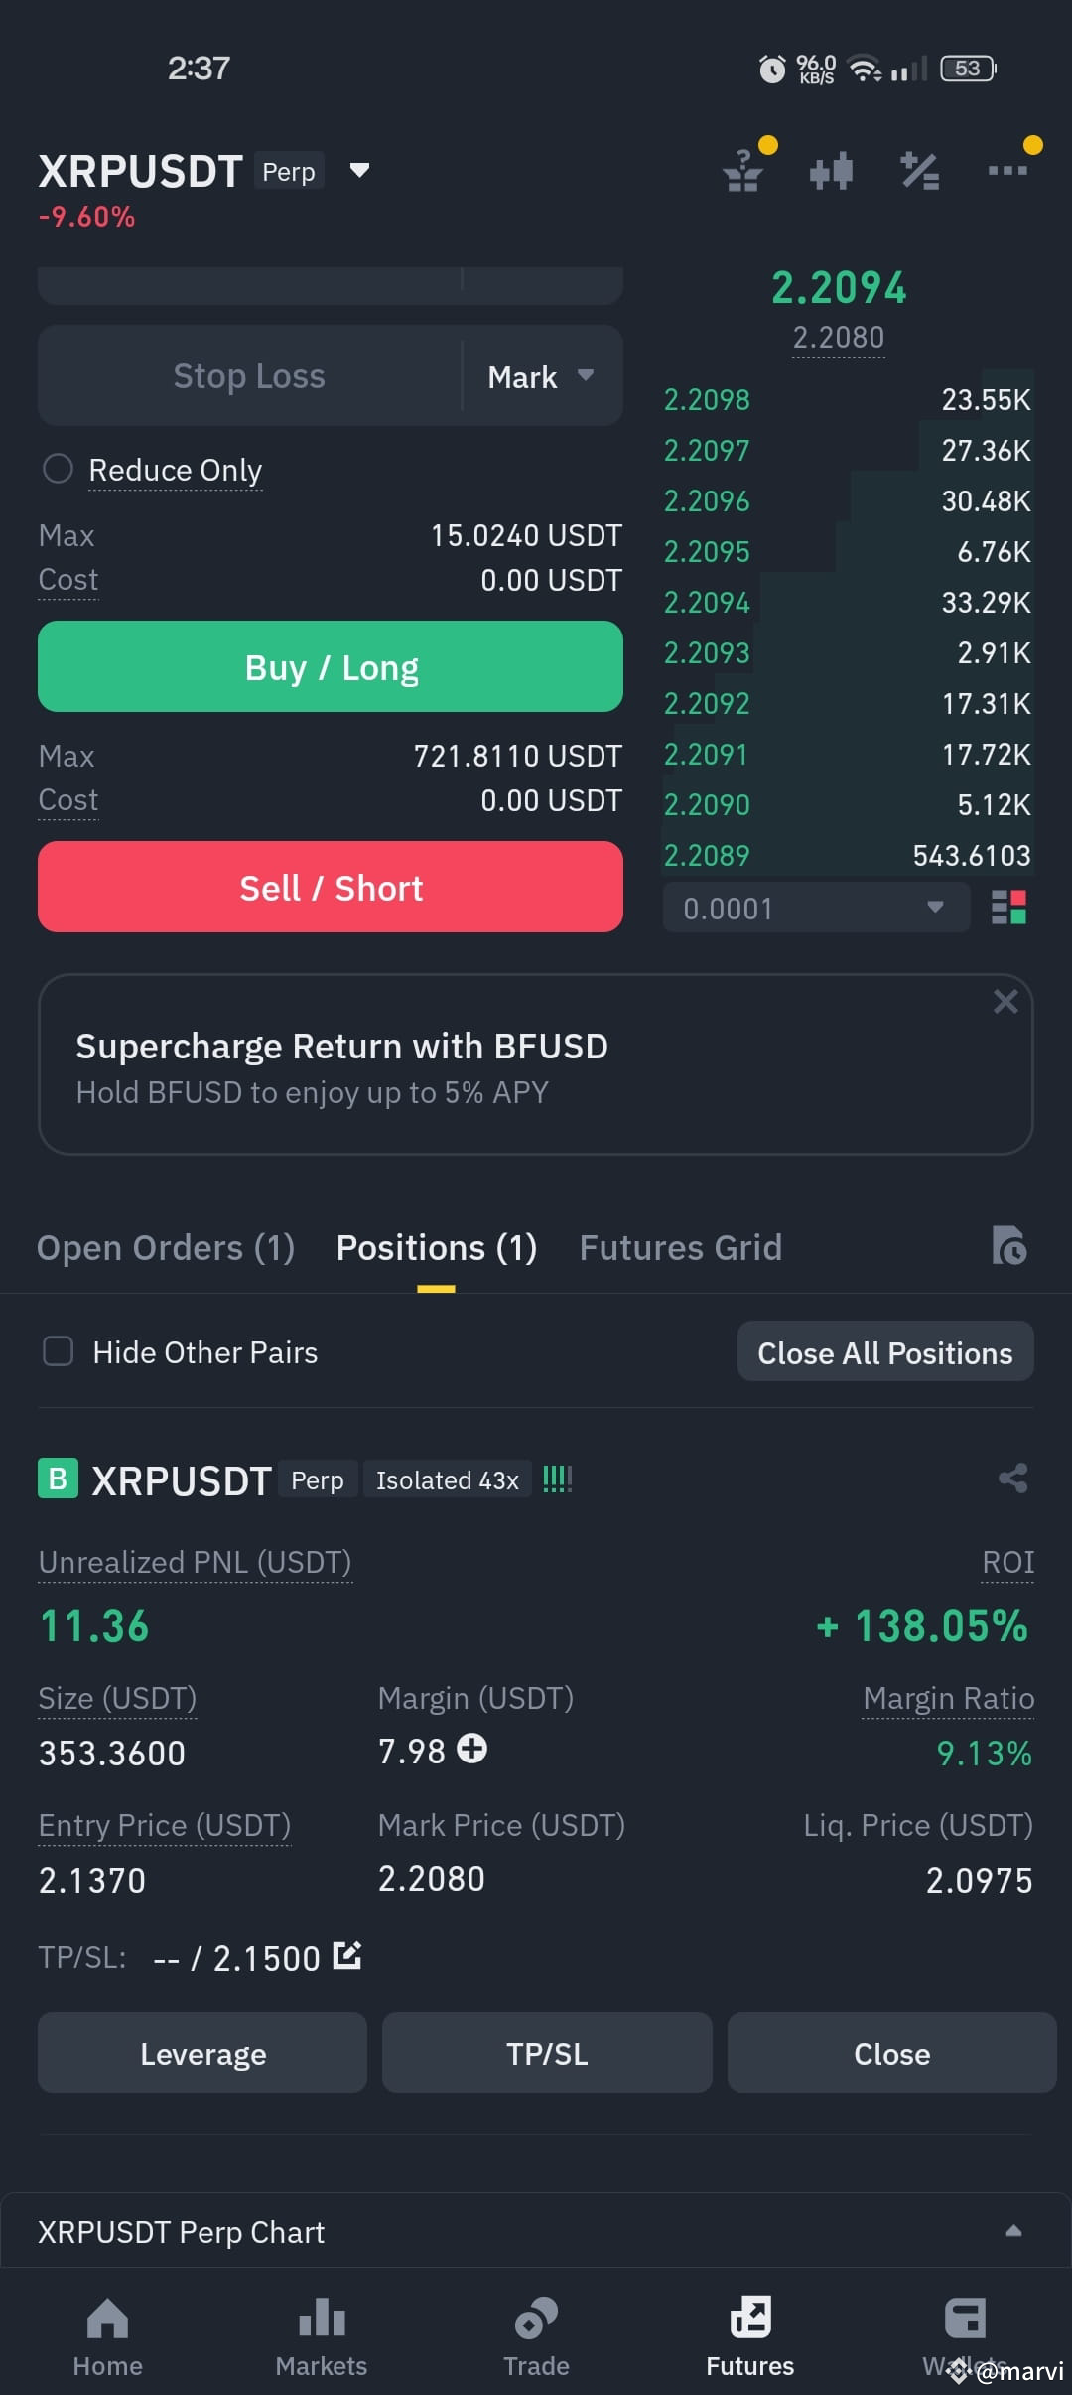Viewport: 1072px width, 2395px height.
Task: Switch to the Futures Grid tab
Action: point(681,1247)
